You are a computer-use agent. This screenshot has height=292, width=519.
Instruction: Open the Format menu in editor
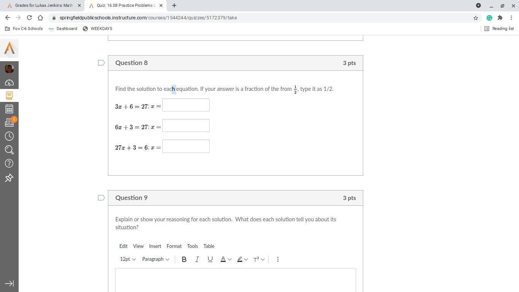pyautogui.click(x=174, y=246)
